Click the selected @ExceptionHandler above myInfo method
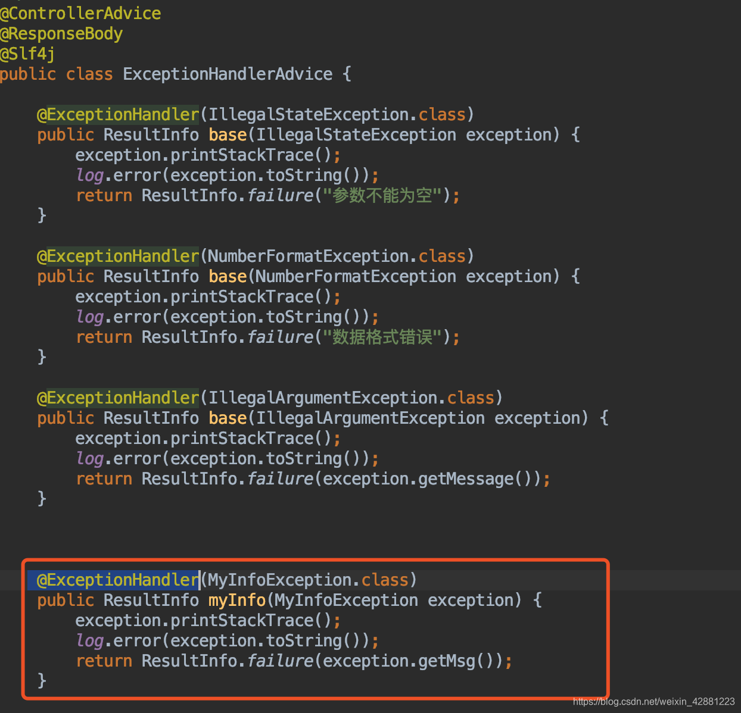 118,580
